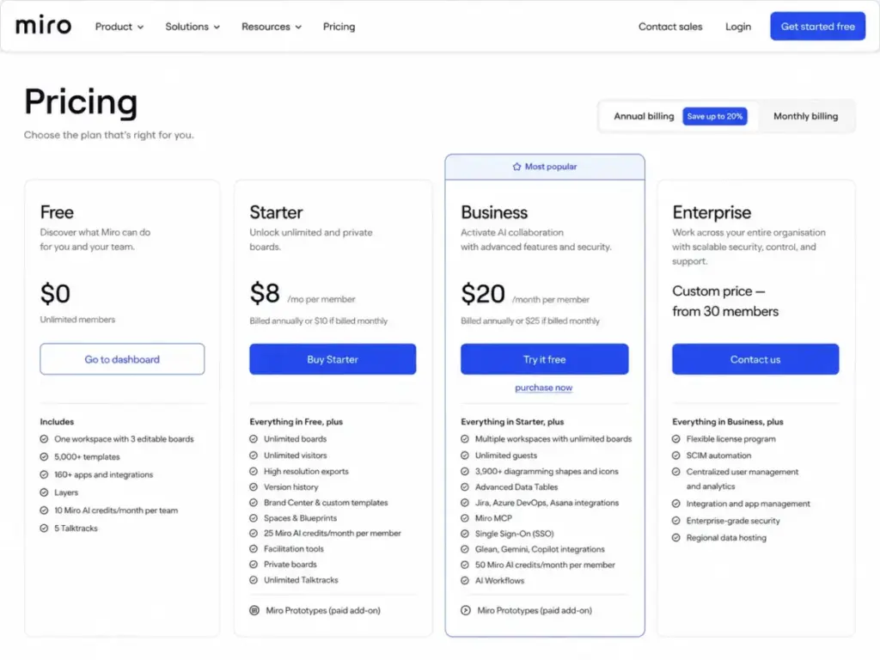The image size is (880, 660).
Task: Open the Resources dropdown menu
Action: [272, 27]
